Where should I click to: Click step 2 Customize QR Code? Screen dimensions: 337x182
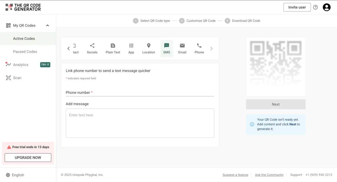pos(197,21)
